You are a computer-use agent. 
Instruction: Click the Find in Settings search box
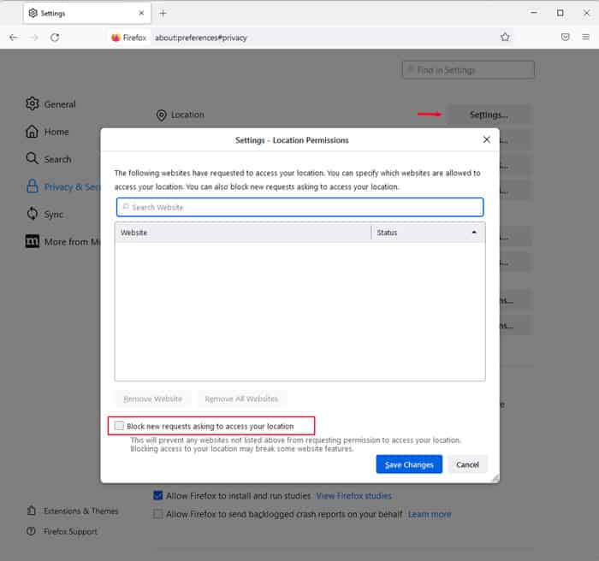pos(468,70)
